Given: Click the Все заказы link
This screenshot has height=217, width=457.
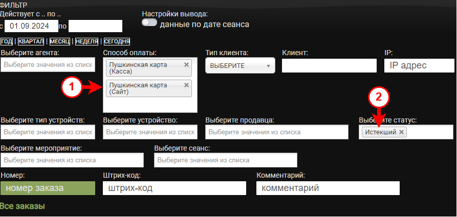Looking at the screenshot, I should point(23,206).
